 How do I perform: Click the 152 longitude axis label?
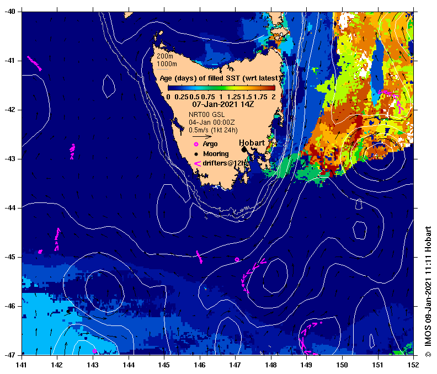(413, 365)
